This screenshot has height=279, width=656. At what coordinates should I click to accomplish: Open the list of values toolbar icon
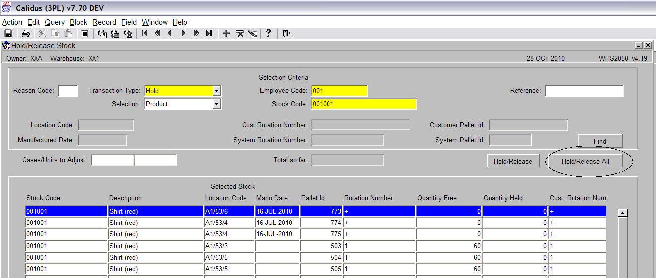point(85,34)
